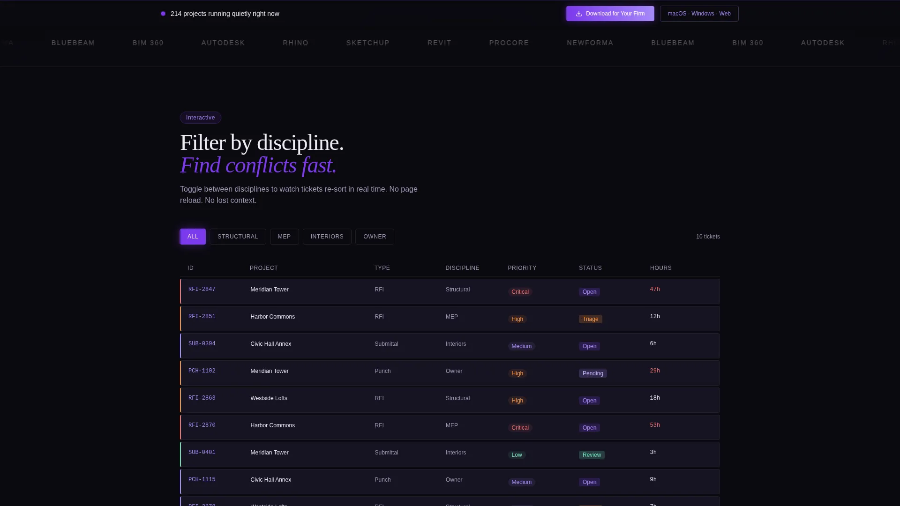Viewport: 900px width, 506px height.
Task: Open ticket PCH-1102
Action: tap(450, 373)
